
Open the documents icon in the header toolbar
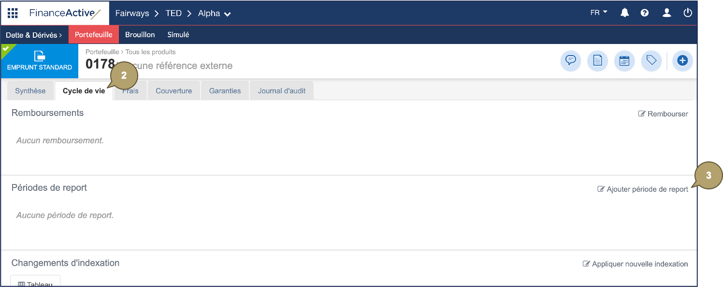(x=597, y=61)
